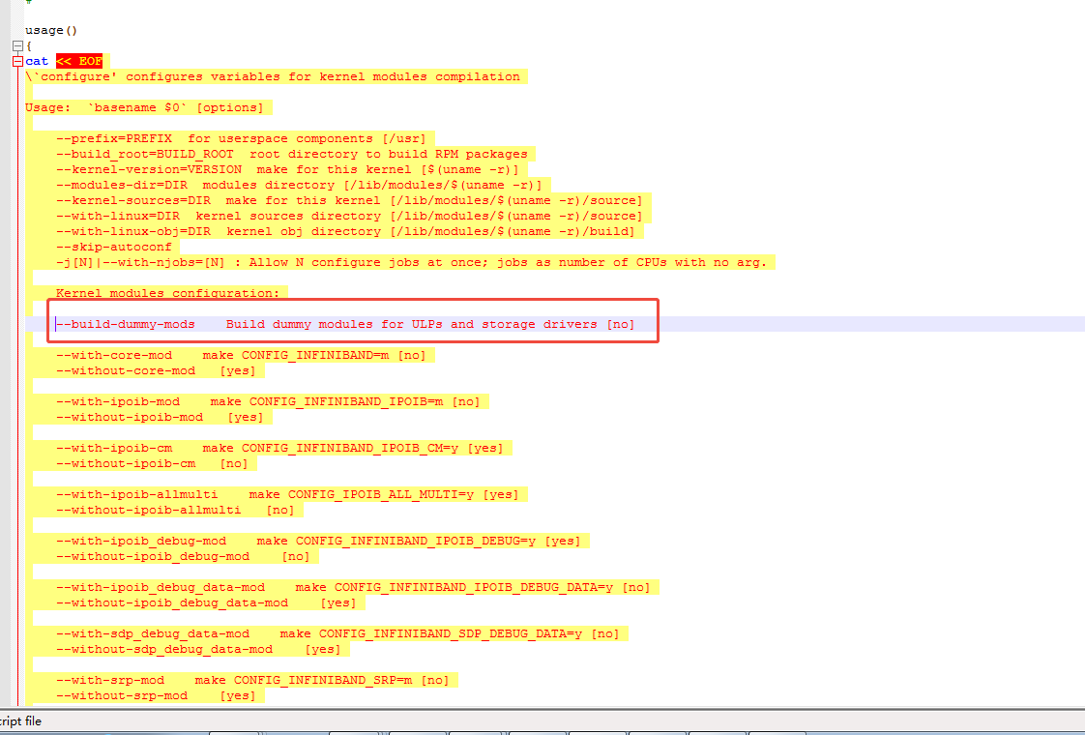Click the script file status bar label
Viewport: 1085px width, 735px height.
point(20,720)
